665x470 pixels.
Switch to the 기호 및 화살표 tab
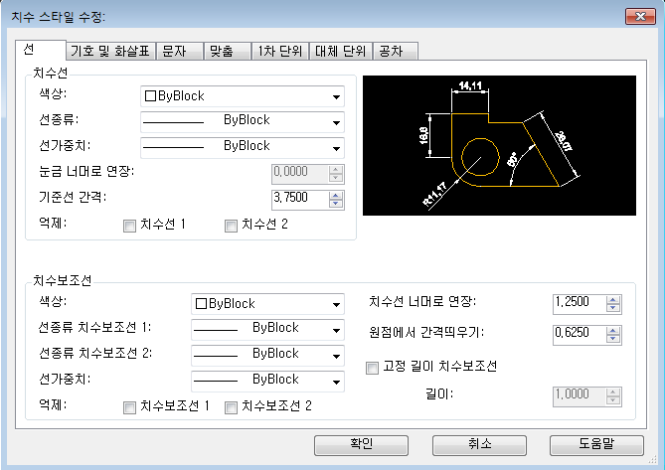pos(110,52)
